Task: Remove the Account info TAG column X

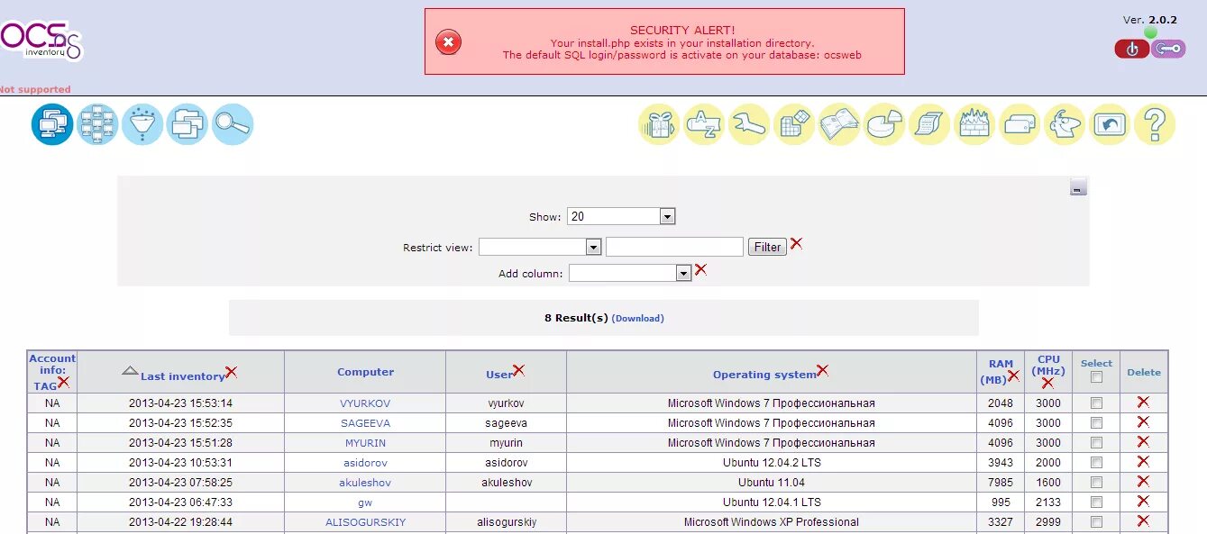Action: (x=63, y=382)
